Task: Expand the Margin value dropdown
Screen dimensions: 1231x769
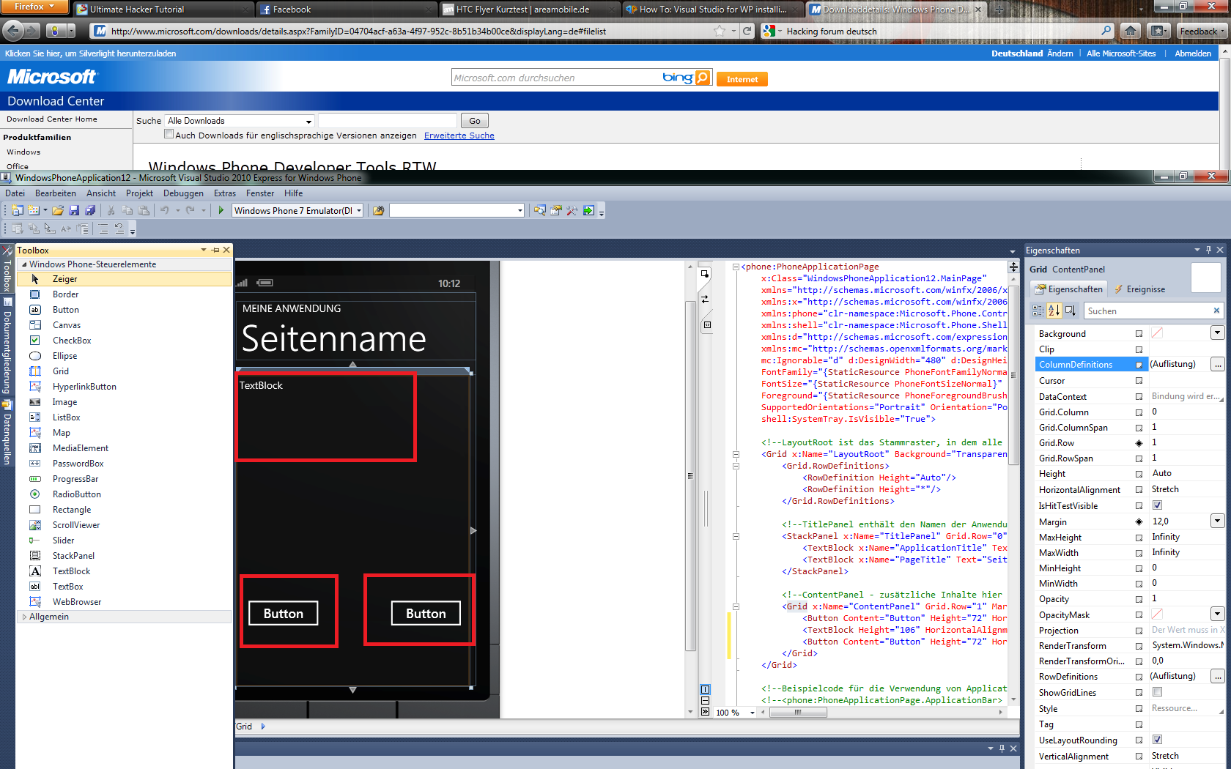Action: [x=1217, y=521]
